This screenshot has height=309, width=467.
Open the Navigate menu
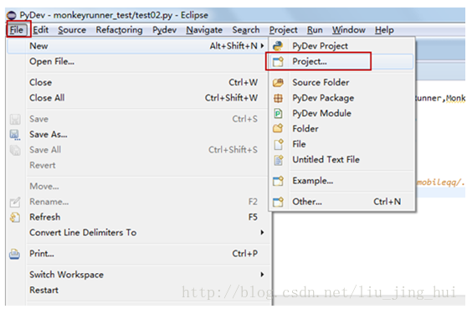204,30
